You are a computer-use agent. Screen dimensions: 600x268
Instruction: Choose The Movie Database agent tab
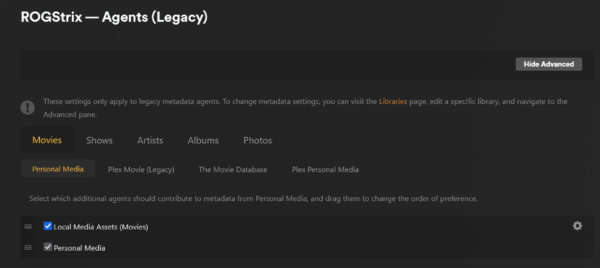click(233, 170)
